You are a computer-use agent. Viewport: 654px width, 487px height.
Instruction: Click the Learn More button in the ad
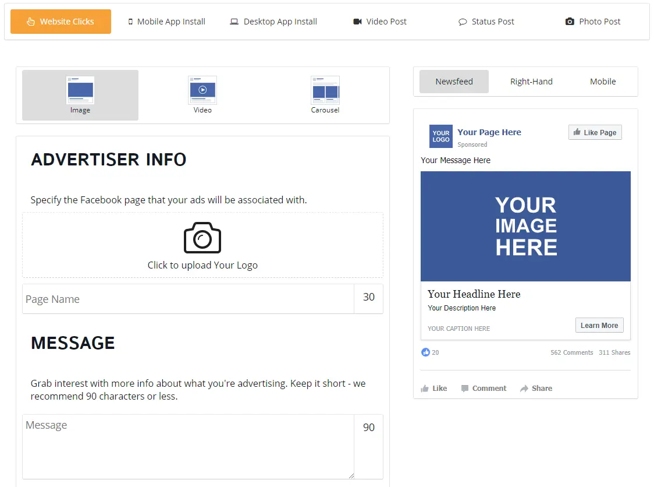click(x=599, y=325)
